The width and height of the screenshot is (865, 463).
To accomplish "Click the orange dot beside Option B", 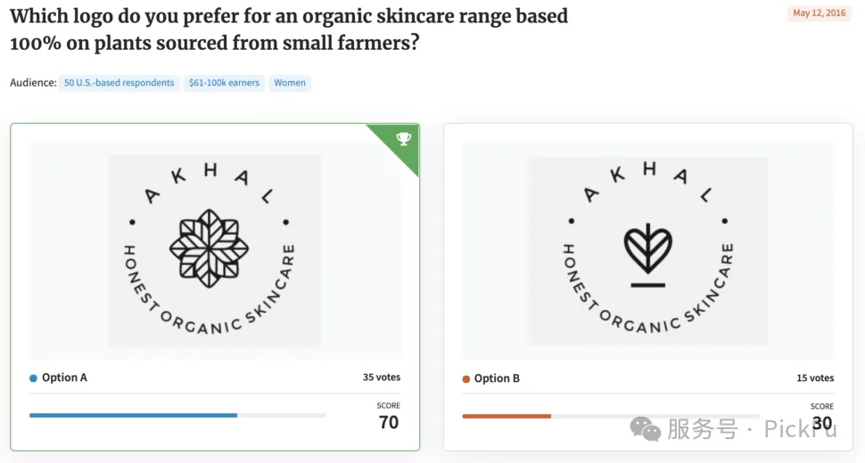I will tap(466, 378).
